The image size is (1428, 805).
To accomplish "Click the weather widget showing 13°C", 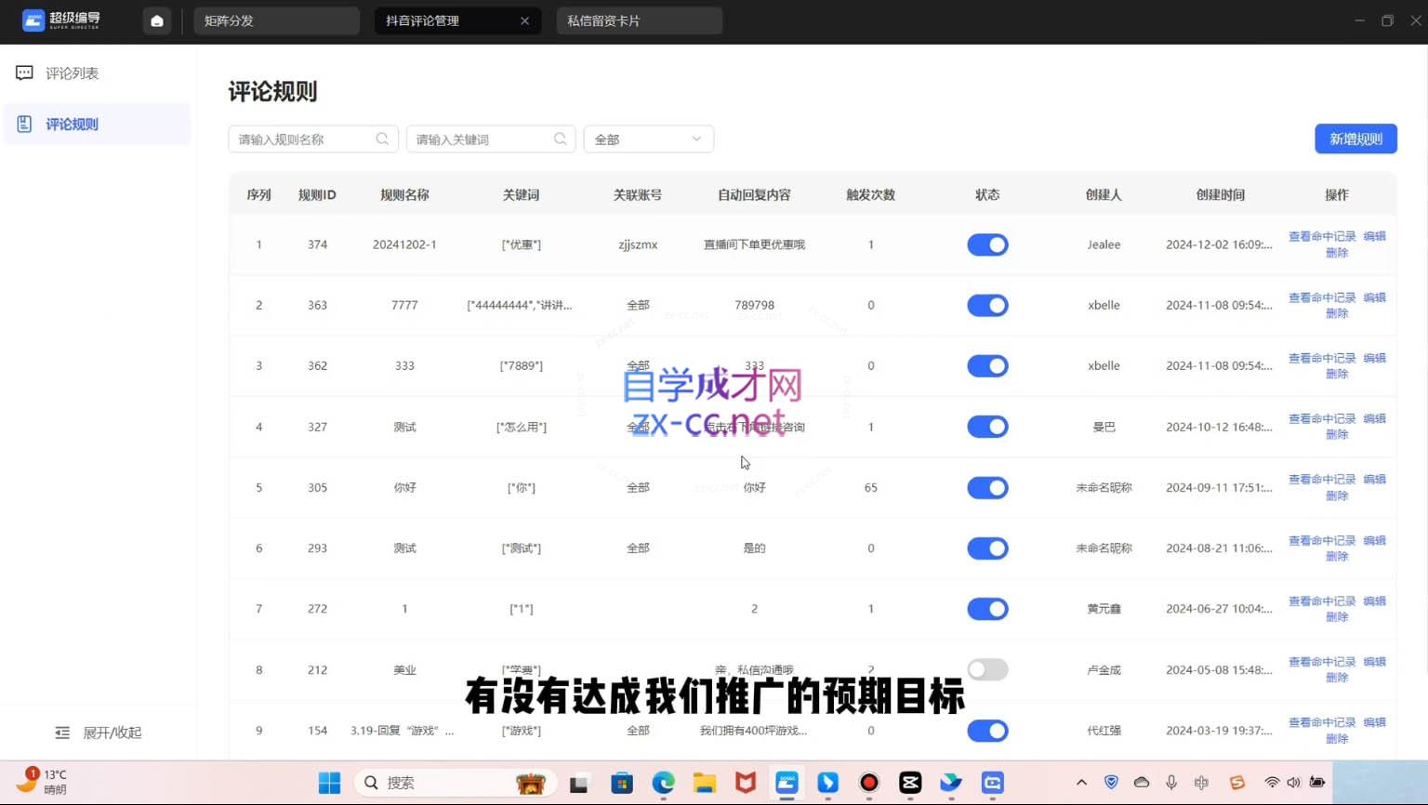I will pyautogui.click(x=42, y=782).
